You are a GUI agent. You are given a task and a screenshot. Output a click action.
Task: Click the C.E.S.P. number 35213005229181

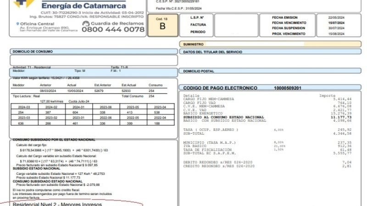pyautogui.click(x=178, y=1)
